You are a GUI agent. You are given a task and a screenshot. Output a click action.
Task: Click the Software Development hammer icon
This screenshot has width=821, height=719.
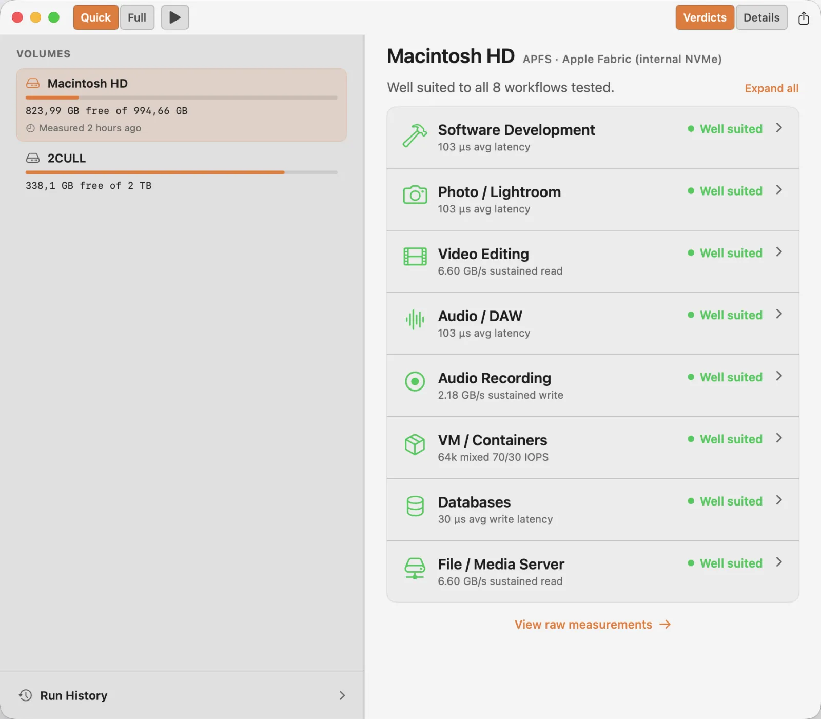(x=415, y=136)
